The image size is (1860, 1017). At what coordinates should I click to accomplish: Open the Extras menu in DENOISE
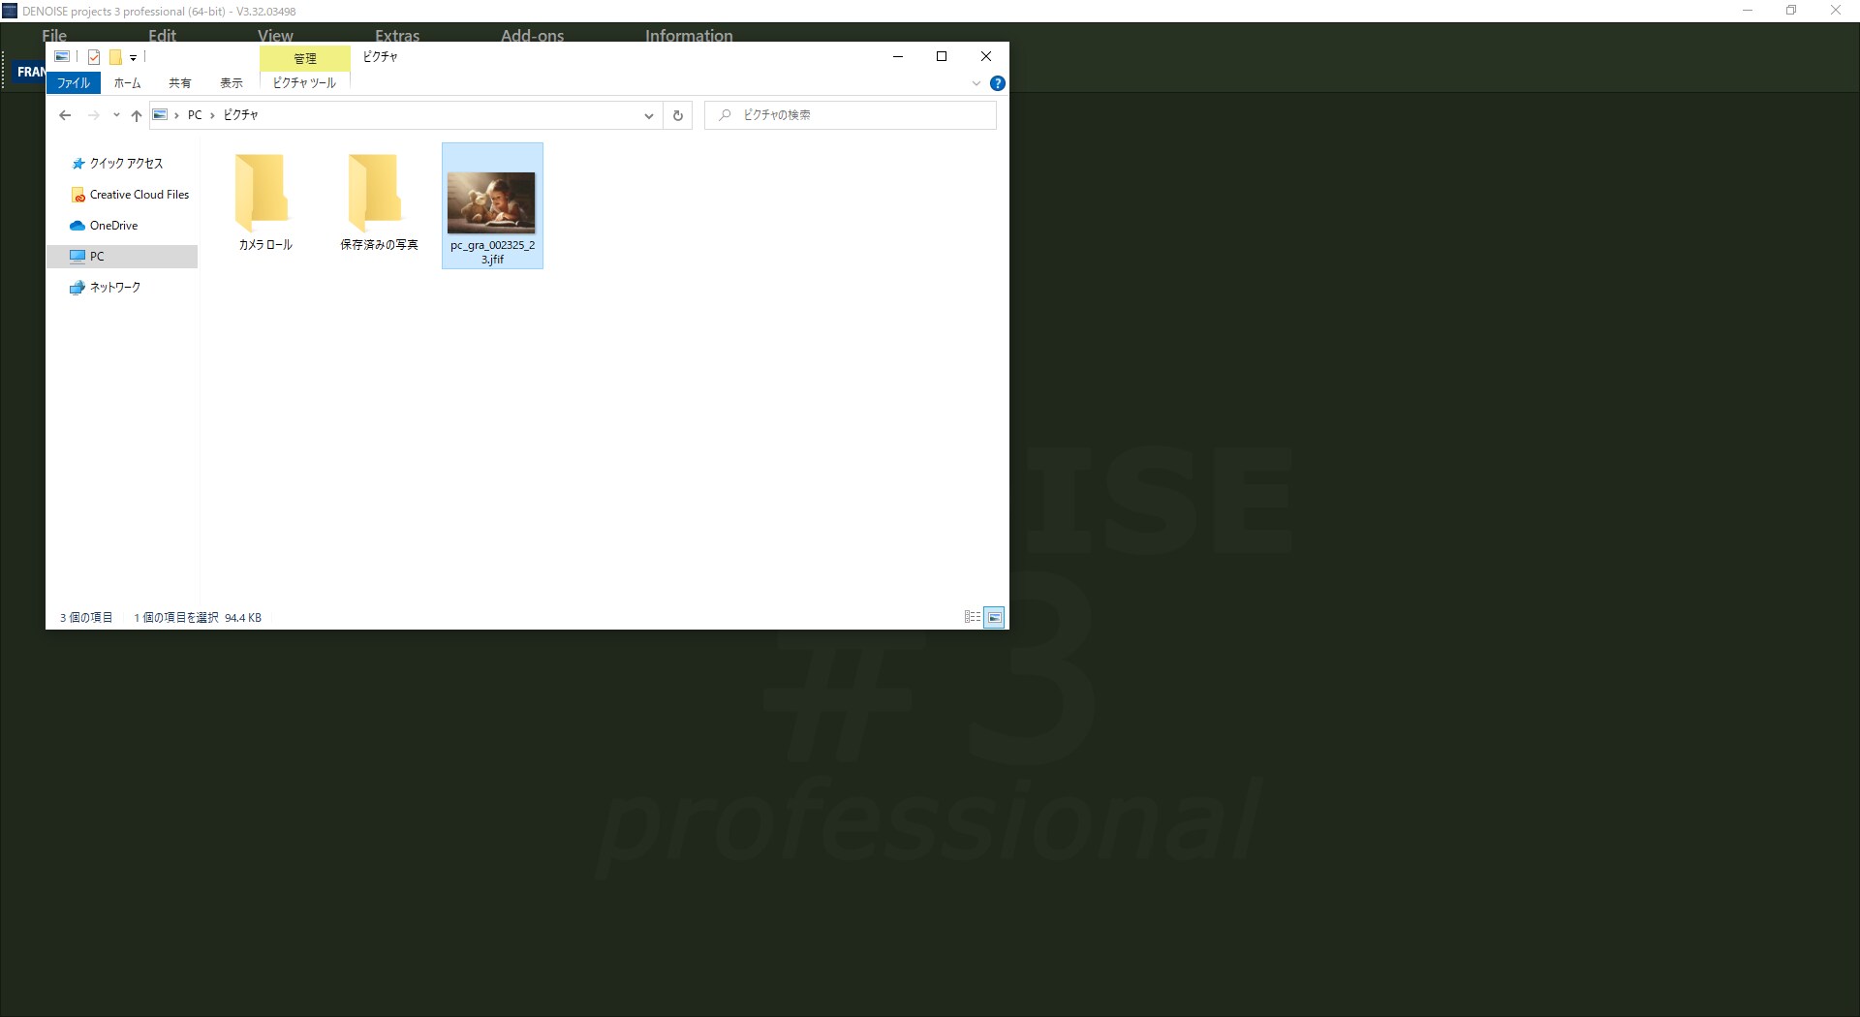[x=397, y=35]
